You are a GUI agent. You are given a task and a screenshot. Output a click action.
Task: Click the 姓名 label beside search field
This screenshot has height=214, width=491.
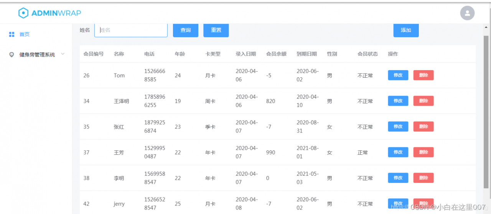coord(85,30)
